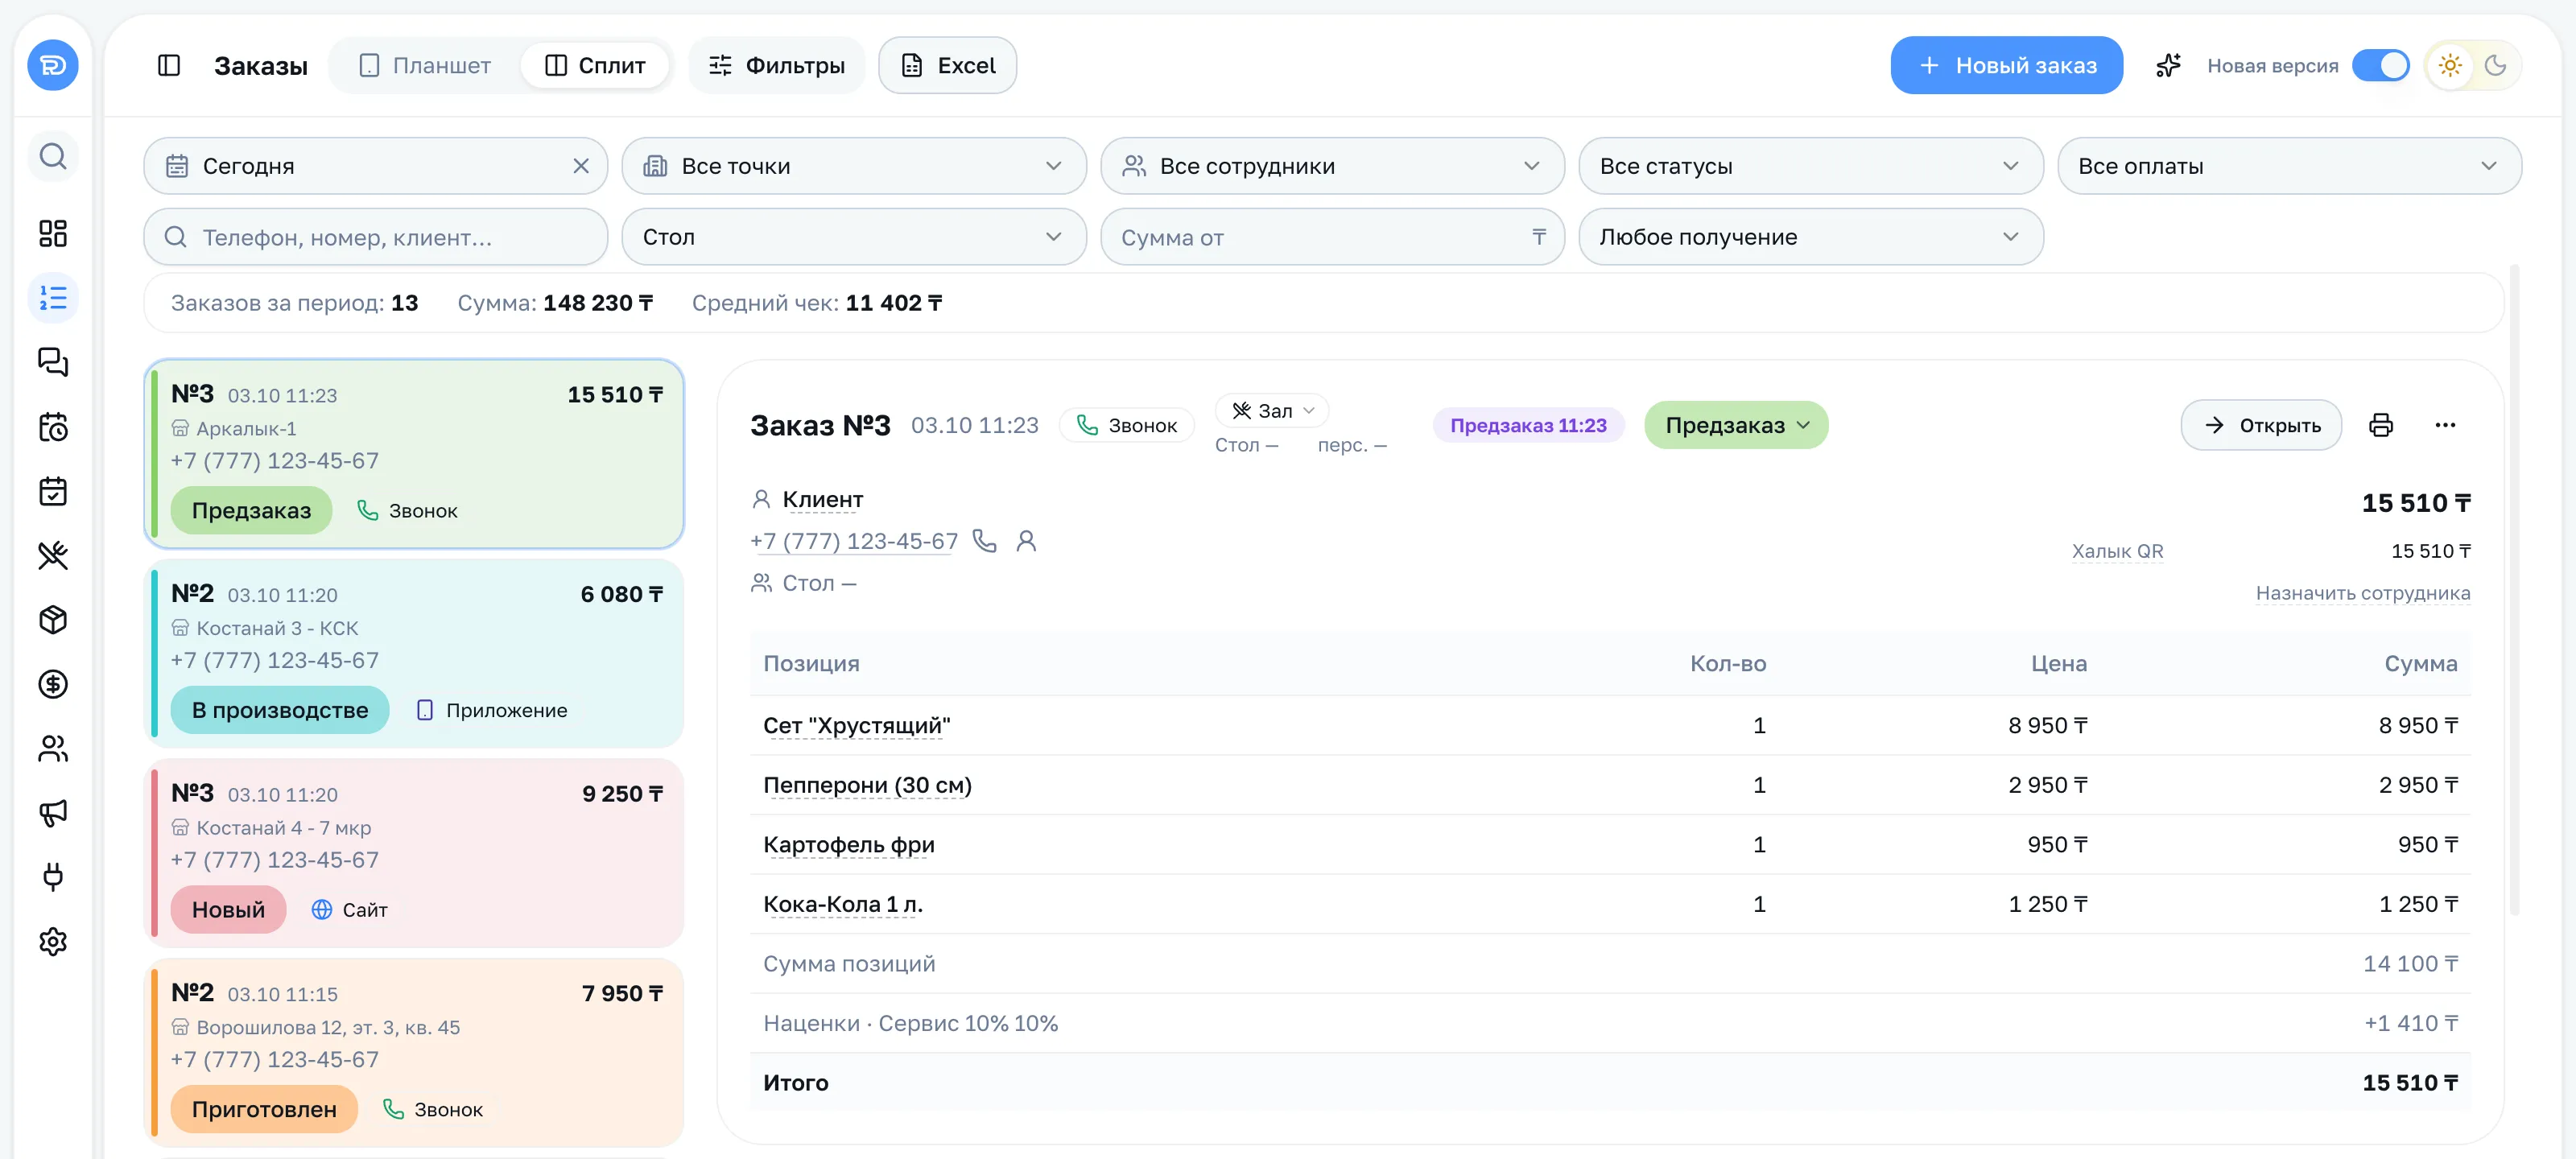Expand the Предзаказ status dropdown in order details
Viewport: 2576px width, 1159px height.
[x=1736, y=425]
